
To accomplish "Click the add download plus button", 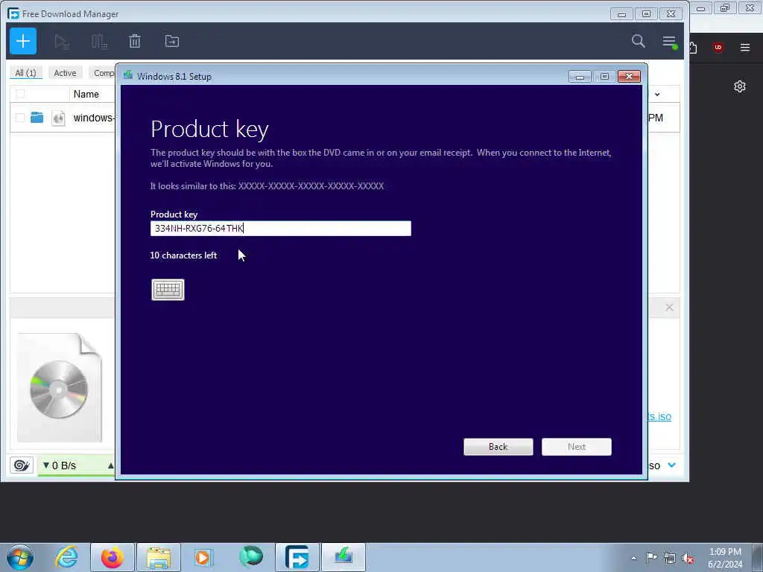I will (x=23, y=42).
